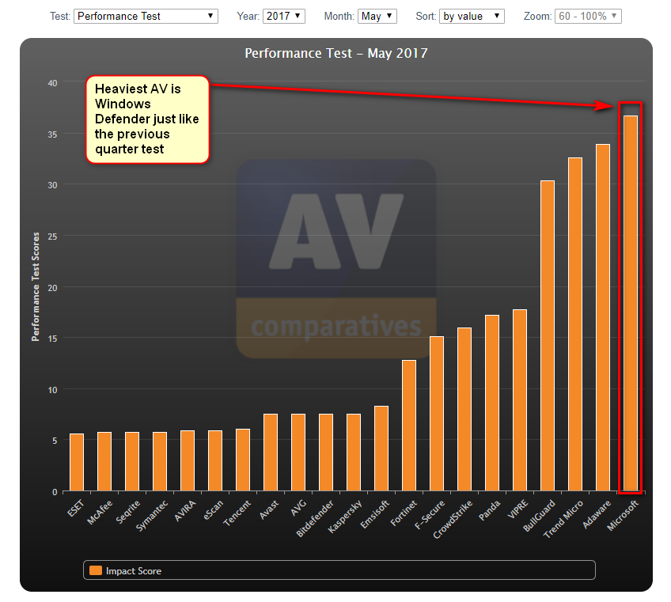This screenshot has width=671, height=602.
Task: Click the Trend Micro axis label
Action: click(x=563, y=519)
